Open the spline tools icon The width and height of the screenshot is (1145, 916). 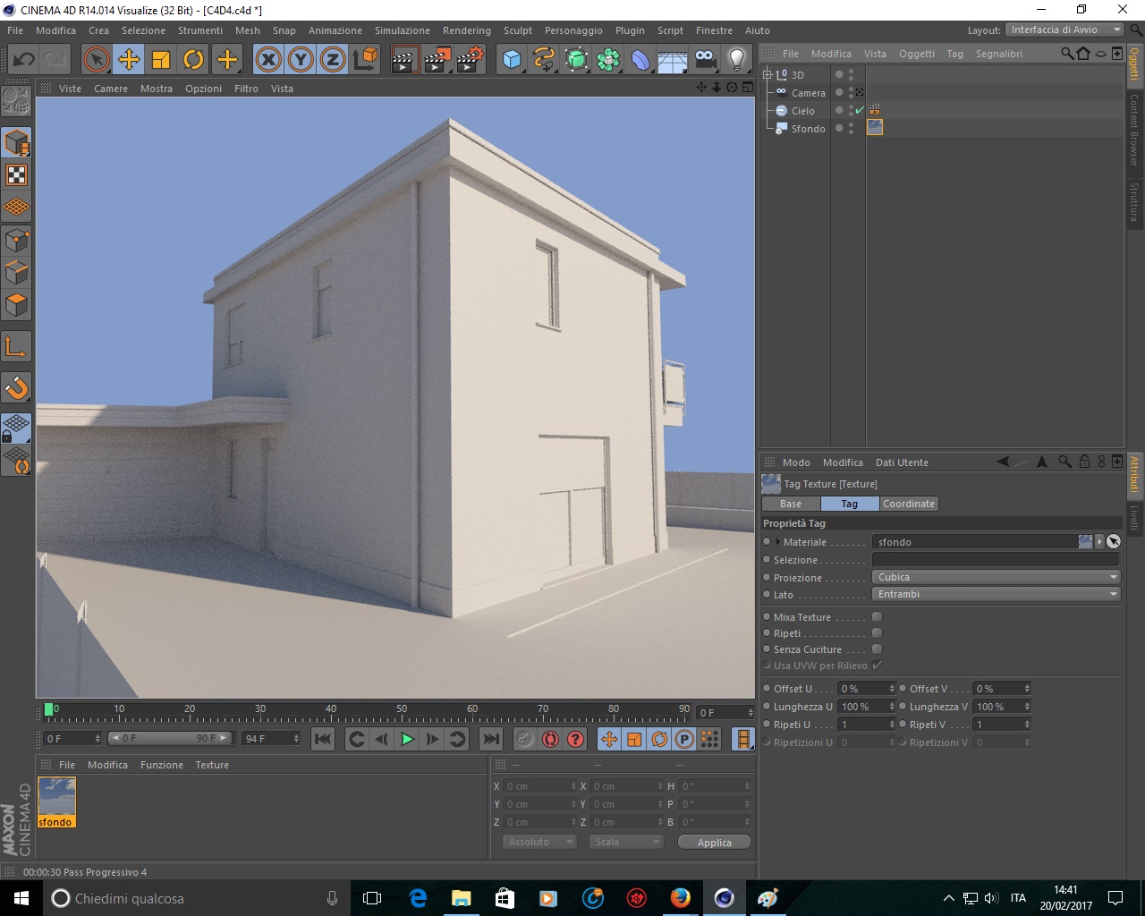pos(544,60)
